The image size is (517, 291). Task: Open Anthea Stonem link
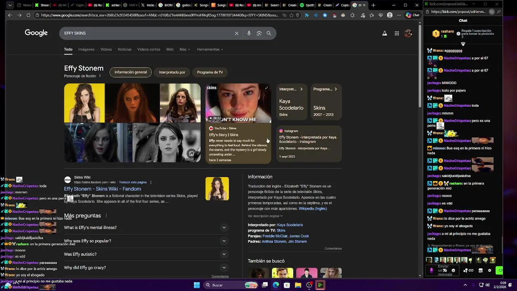pyautogui.click(x=274, y=242)
